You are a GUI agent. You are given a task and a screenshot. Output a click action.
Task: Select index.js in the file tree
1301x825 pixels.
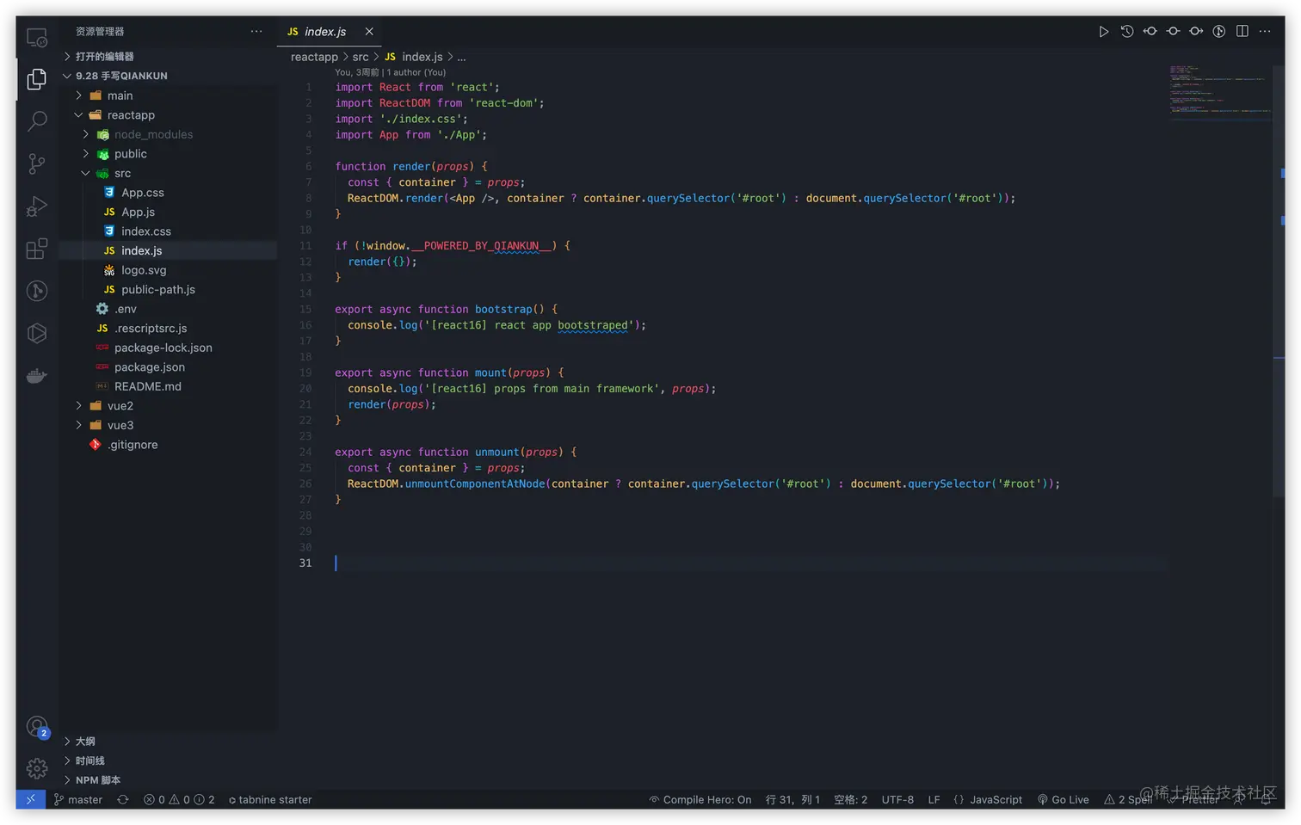168,250
